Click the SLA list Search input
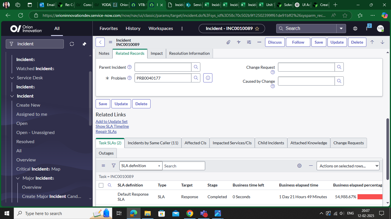Image resolution: width=391 pixels, height=219 pixels. [x=184, y=166]
